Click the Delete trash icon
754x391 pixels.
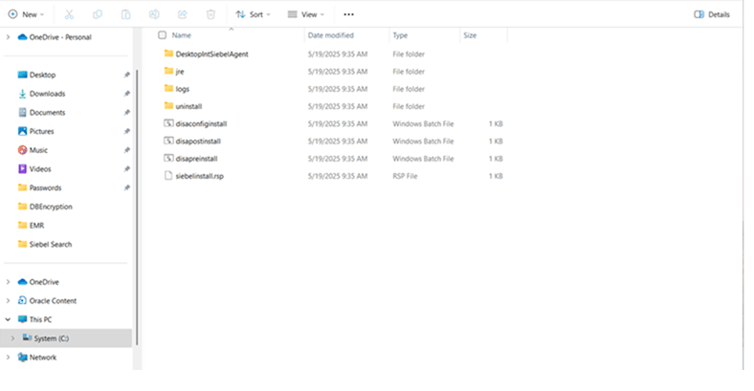(211, 14)
